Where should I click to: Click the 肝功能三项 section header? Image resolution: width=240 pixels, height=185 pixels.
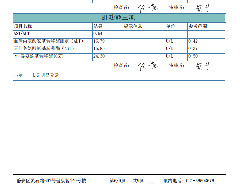click(118, 18)
